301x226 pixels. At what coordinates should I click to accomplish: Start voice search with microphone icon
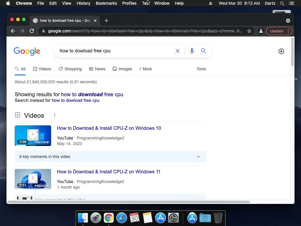(x=192, y=51)
